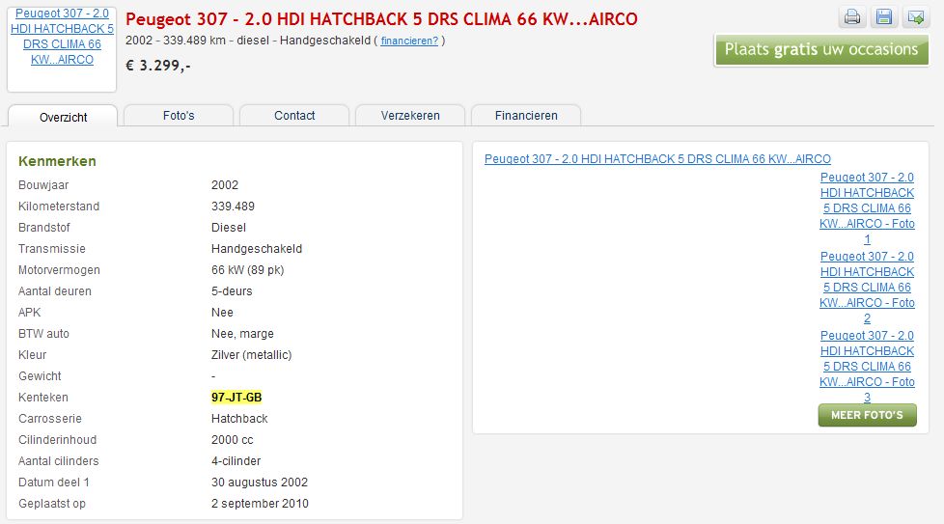Click the Transmissie value Handgeschakeld
The image size is (944, 524).
tap(257, 248)
